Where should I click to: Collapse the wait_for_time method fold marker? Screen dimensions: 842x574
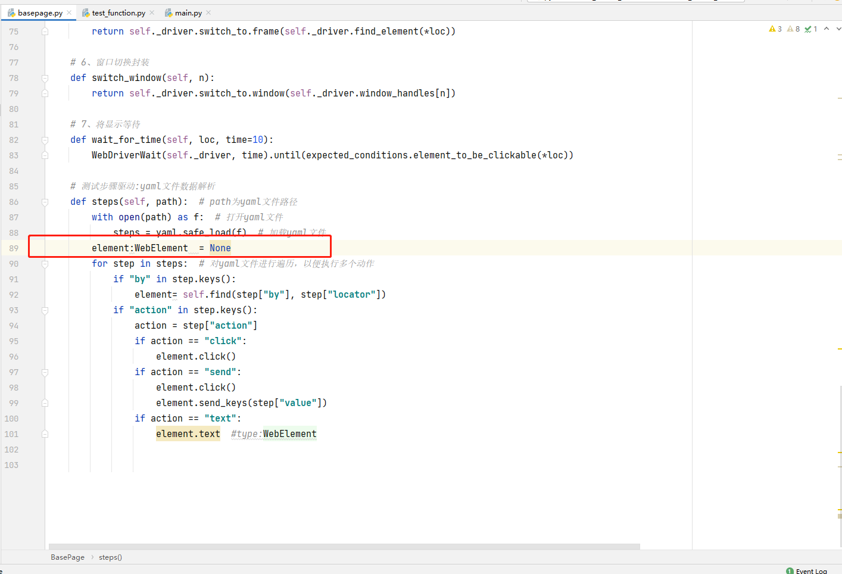click(x=45, y=140)
